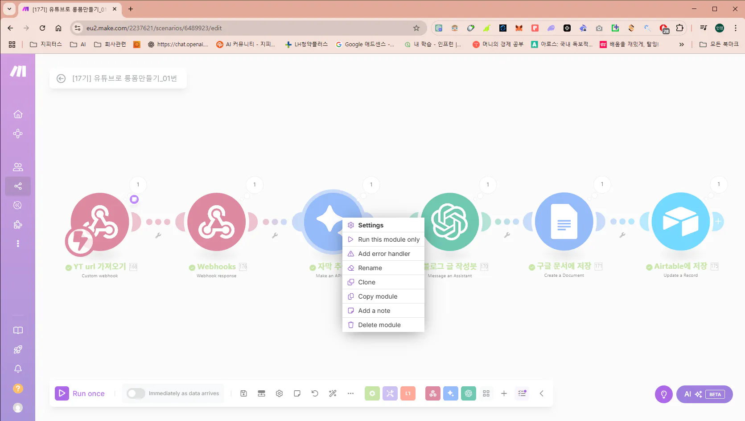Image resolution: width=745 pixels, height=421 pixels.
Task: Open the green Tools favorite icon
Action: (x=372, y=393)
